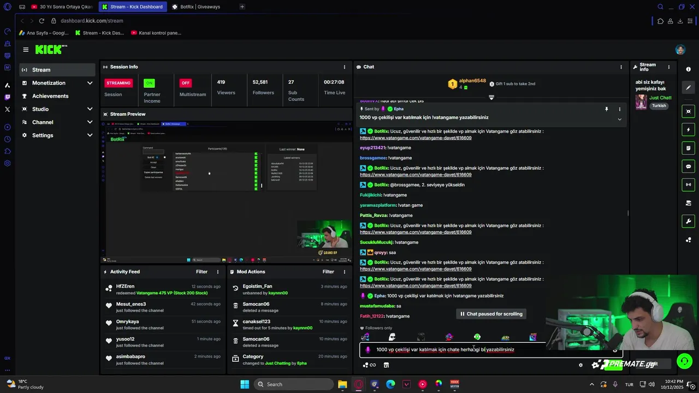
Task: Reload the page
Action: coord(42,21)
